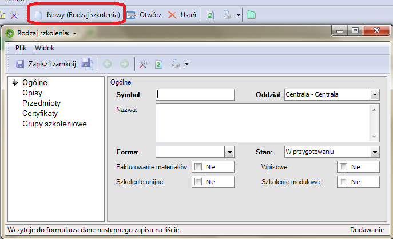The width and height of the screenshot is (393, 239).
Task: Select the Grupy szkoleniowe section
Action: [54, 124]
